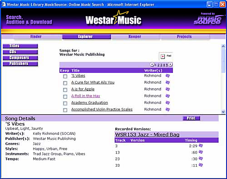The image size is (227, 179).
Task: Open WSR153 Jazz - Mixed Bag album link
Action: pyautogui.click(x=147, y=134)
